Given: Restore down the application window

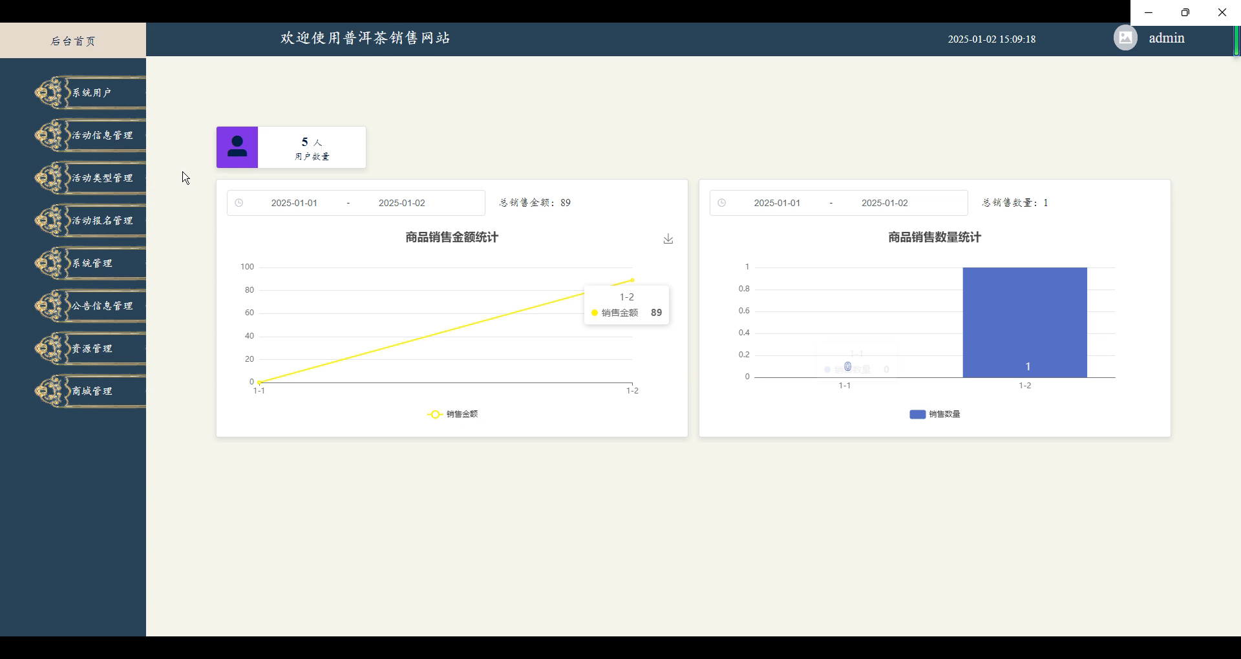Looking at the screenshot, I should point(1185,12).
